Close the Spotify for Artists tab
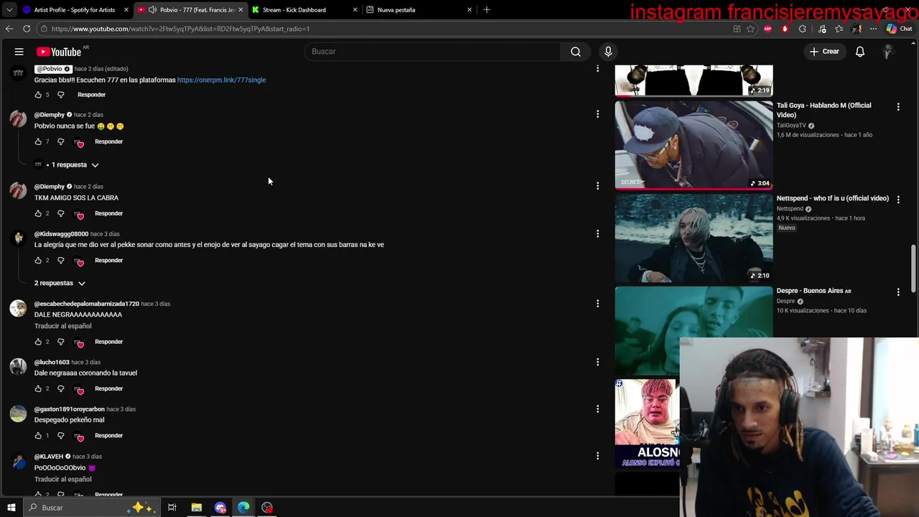 click(x=126, y=10)
